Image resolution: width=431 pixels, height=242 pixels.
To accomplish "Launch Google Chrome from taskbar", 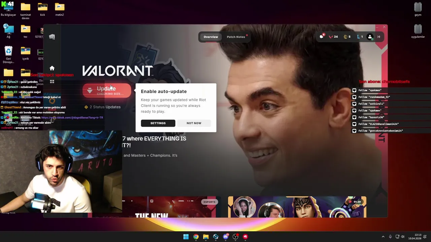I will pos(196,237).
